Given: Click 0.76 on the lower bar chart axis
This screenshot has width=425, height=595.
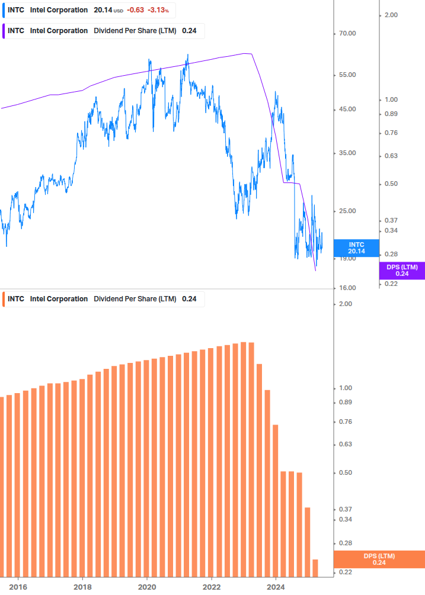Looking at the screenshot, I should tap(346, 422).
